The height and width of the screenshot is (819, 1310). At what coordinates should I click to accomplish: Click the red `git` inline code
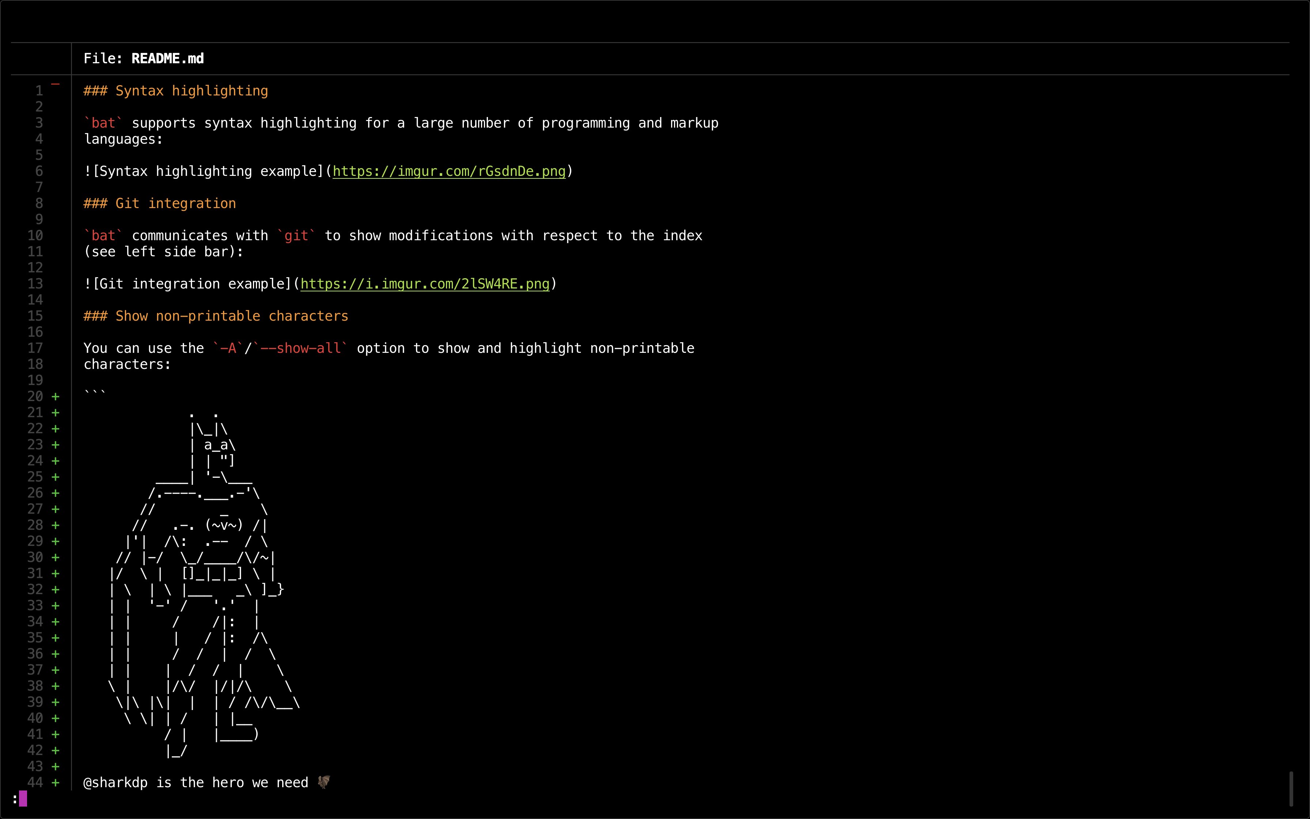tap(296, 235)
